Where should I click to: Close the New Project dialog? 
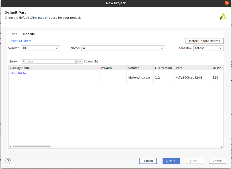click(x=227, y=3)
